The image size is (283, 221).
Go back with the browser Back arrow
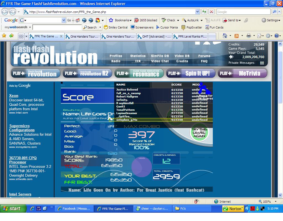(5, 12)
